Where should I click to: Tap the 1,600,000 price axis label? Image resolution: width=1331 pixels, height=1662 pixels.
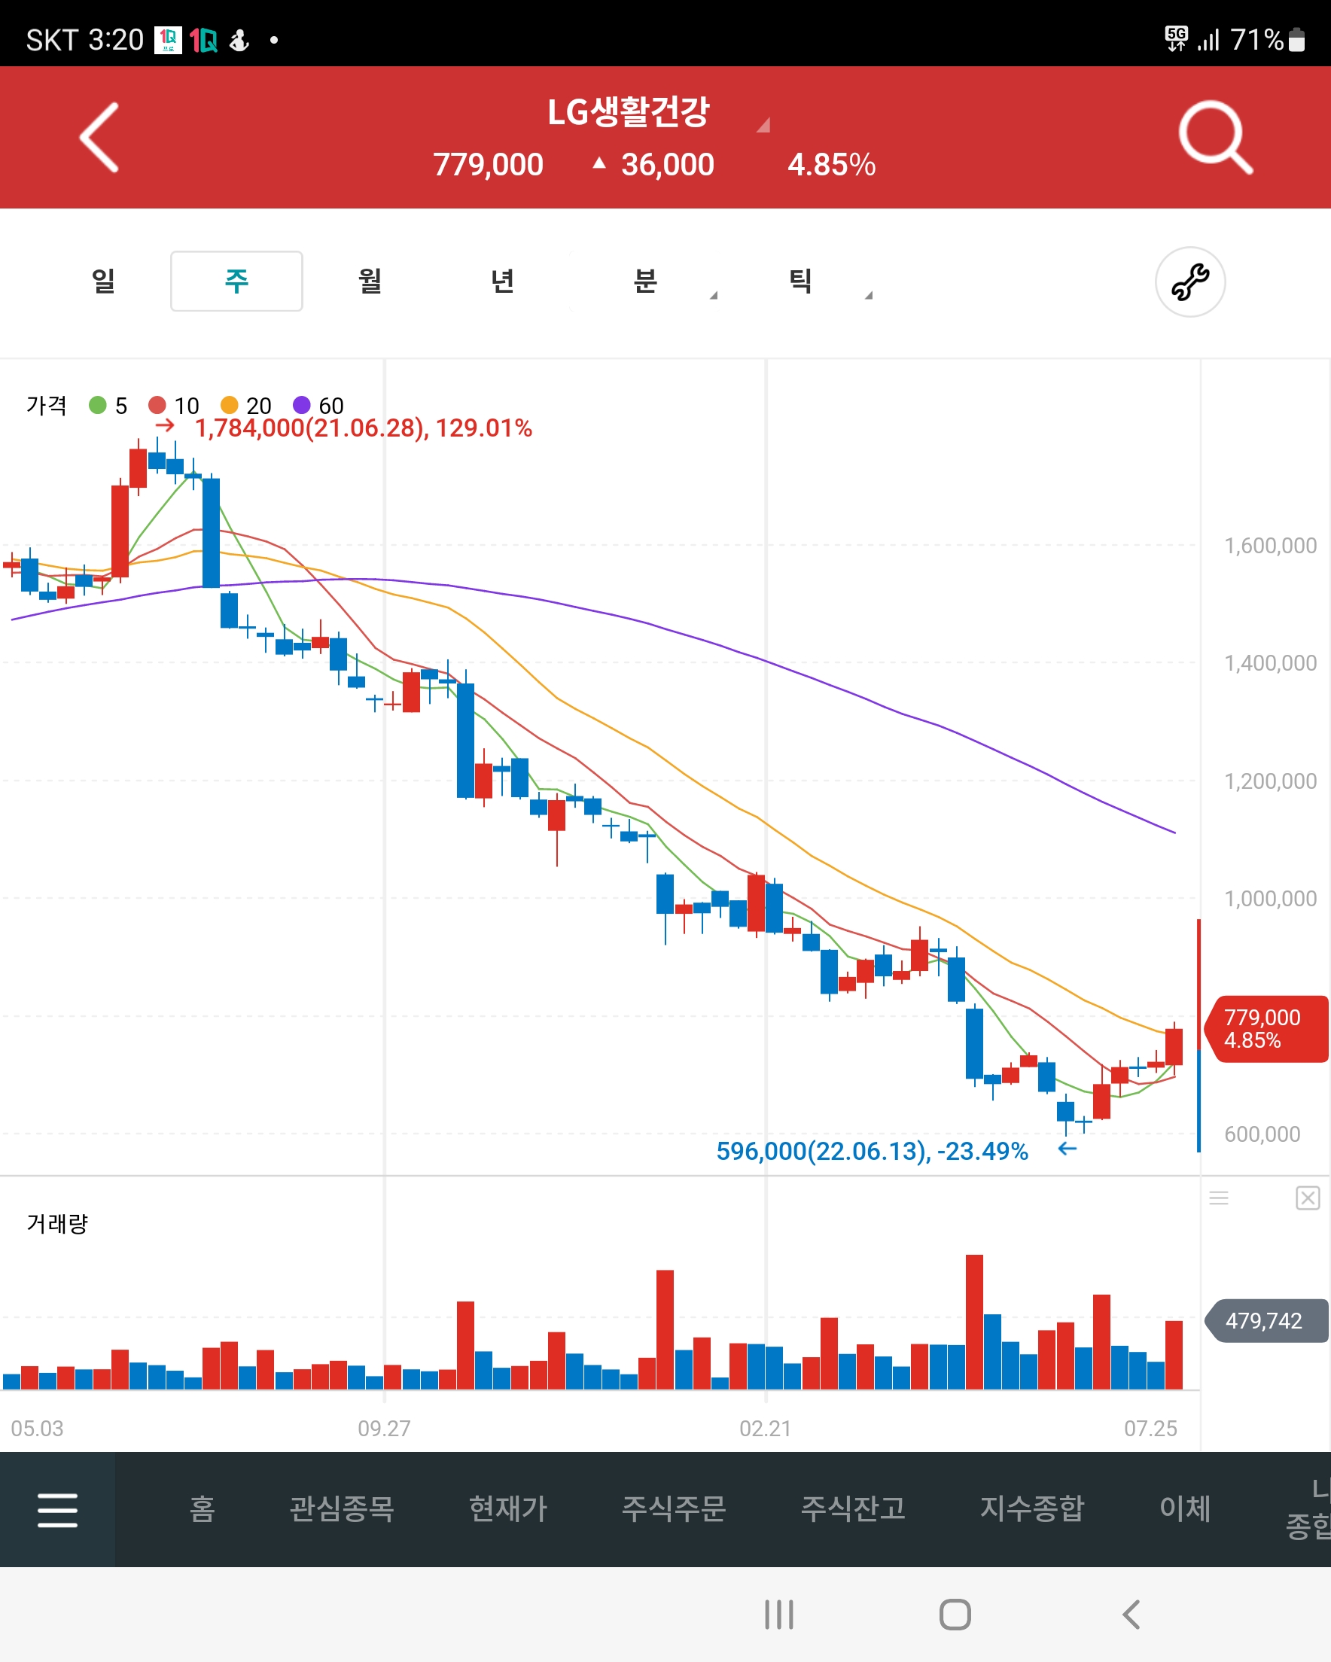pos(1270,546)
